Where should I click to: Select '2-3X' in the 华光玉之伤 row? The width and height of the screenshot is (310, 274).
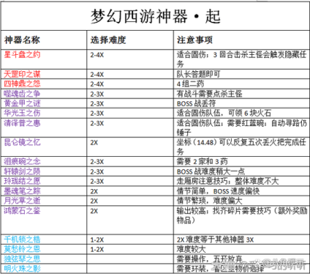click(x=97, y=114)
